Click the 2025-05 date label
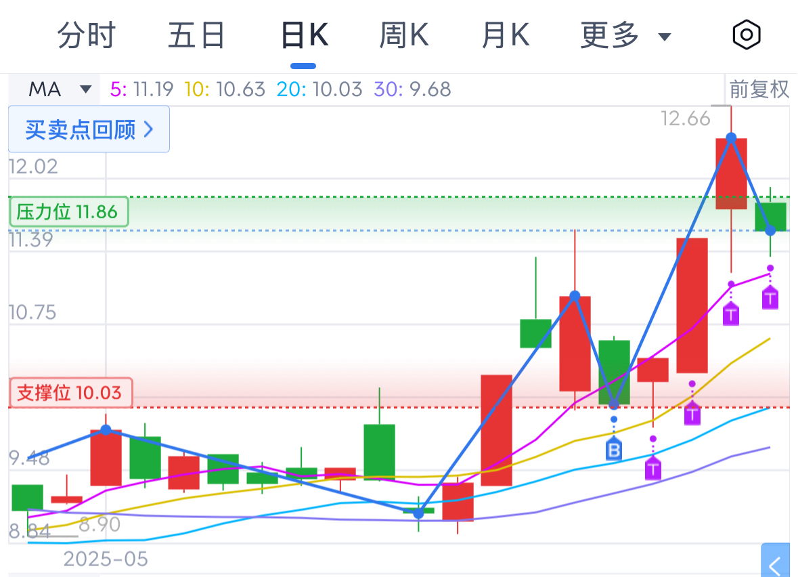 pos(106,559)
